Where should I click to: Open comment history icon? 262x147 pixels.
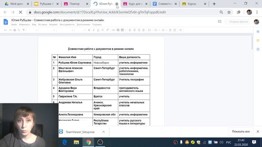pyautogui.click(x=219, y=22)
